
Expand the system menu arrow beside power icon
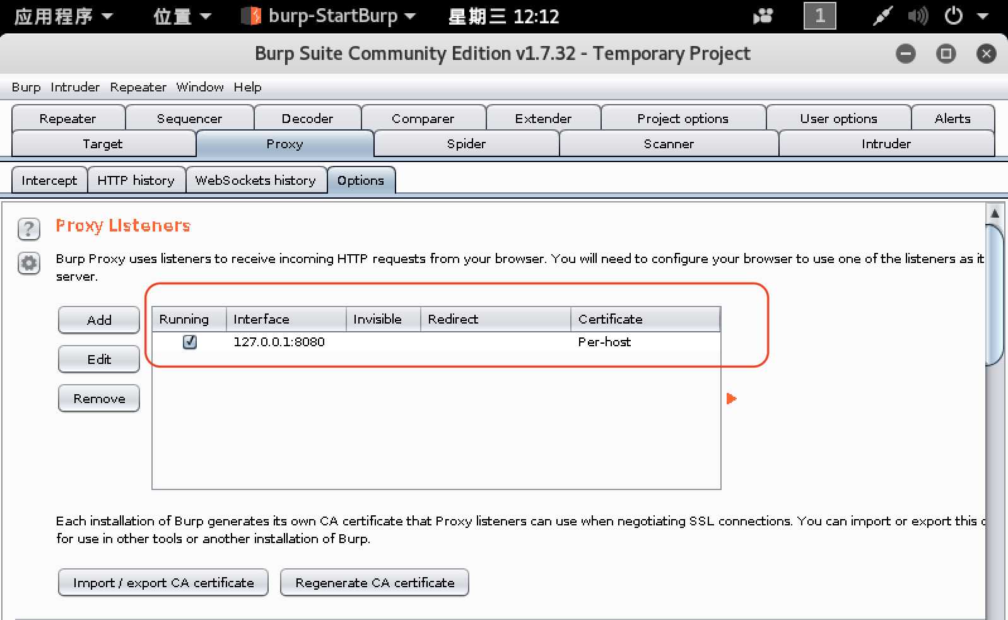coord(982,16)
